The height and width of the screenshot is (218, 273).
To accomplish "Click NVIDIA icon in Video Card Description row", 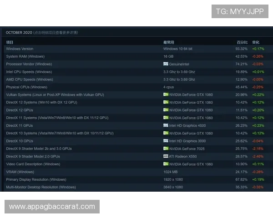I will (x=166, y=164).
